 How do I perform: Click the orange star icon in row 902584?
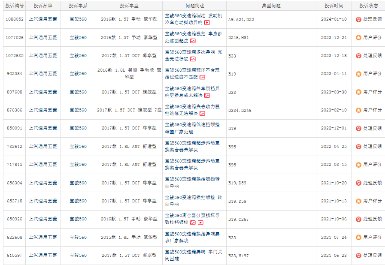coord(358,74)
